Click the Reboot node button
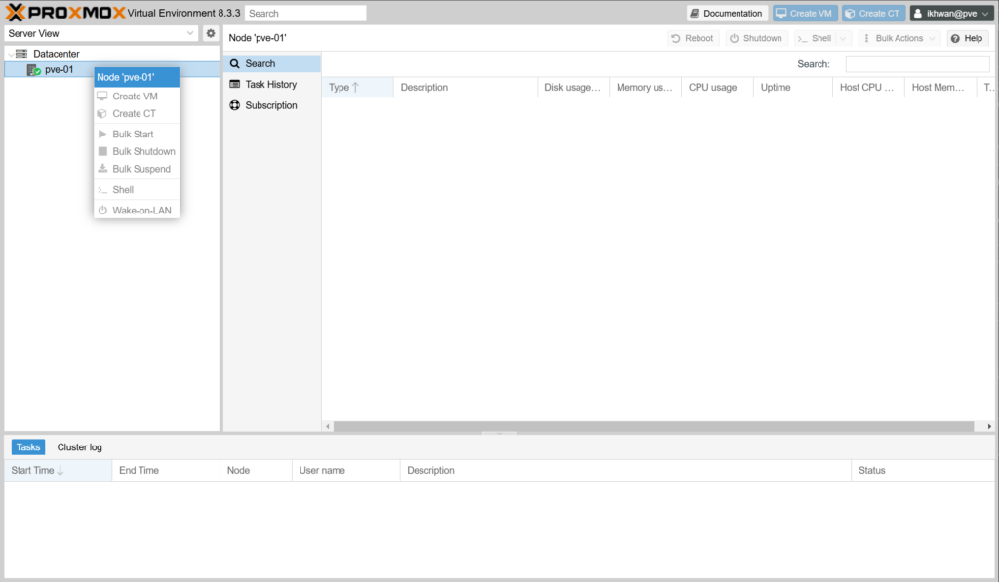Screen dimensions: 999x582 692,38
